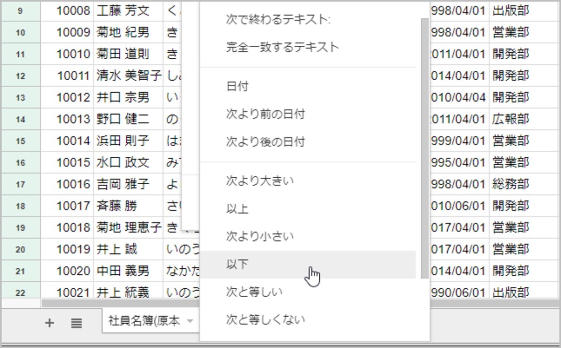Click the cell with ID 10009

pos(67,33)
